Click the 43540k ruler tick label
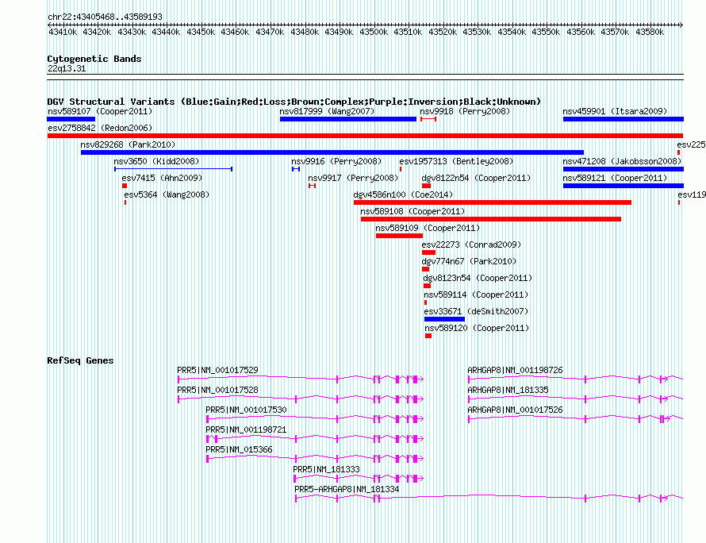Image resolution: width=706 pixels, height=543 pixels. point(512,32)
